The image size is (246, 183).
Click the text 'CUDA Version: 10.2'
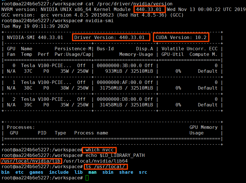[x=181, y=38]
